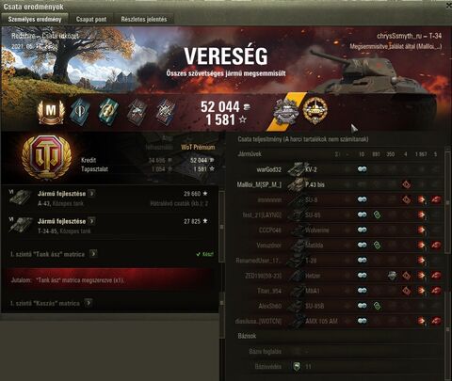452x381 pixels.
Task: Click the round gold achievement medal icon
Action: tap(315, 110)
